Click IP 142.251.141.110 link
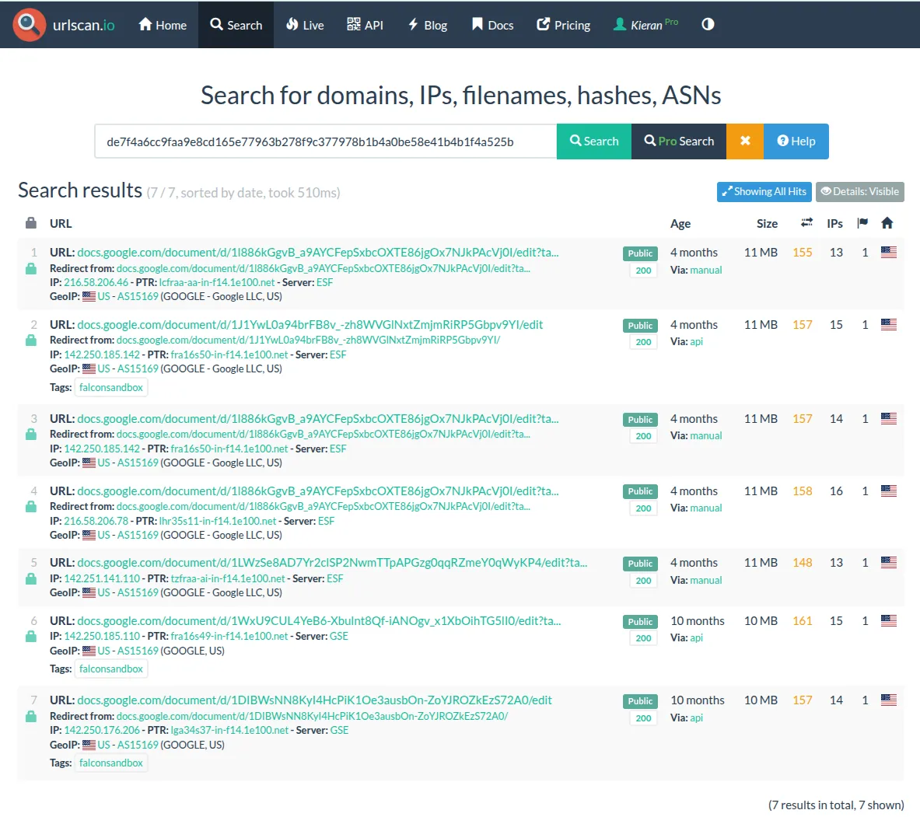Viewport: 920px width, 817px height. [102, 578]
